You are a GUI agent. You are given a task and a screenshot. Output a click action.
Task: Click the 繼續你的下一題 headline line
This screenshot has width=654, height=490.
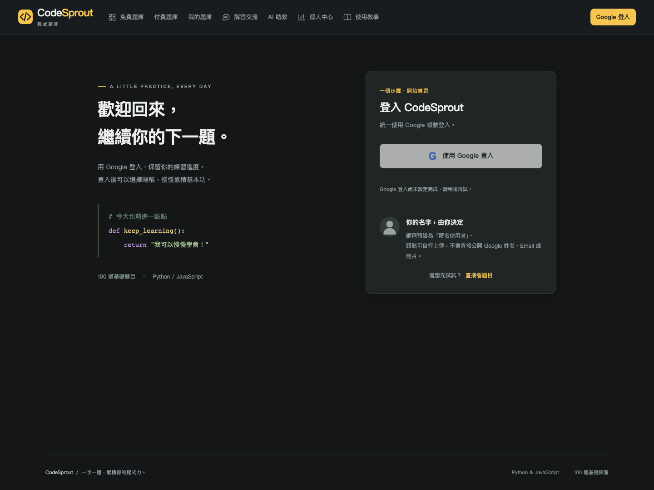coord(163,137)
